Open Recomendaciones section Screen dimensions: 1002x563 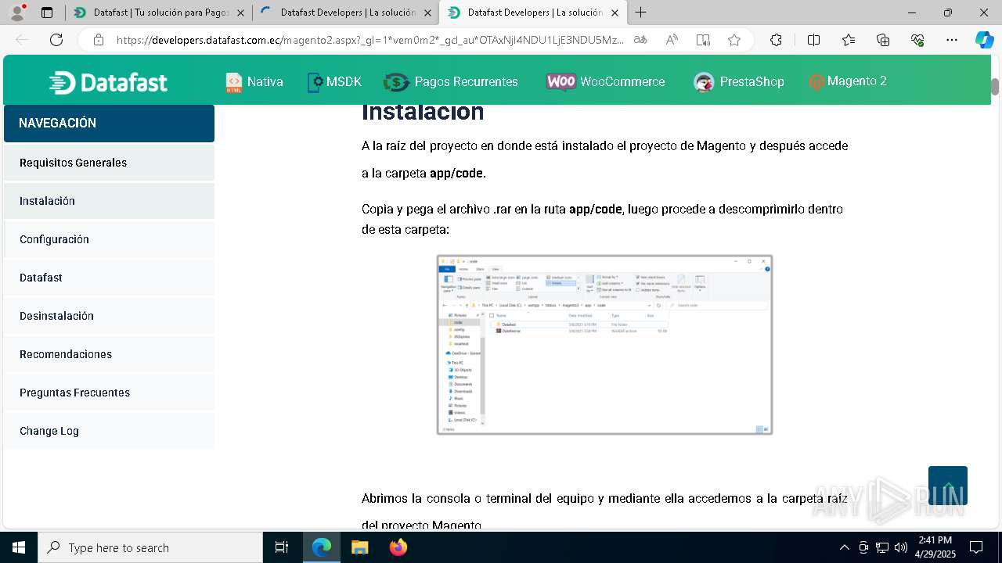pyautogui.click(x=109, y=354)
